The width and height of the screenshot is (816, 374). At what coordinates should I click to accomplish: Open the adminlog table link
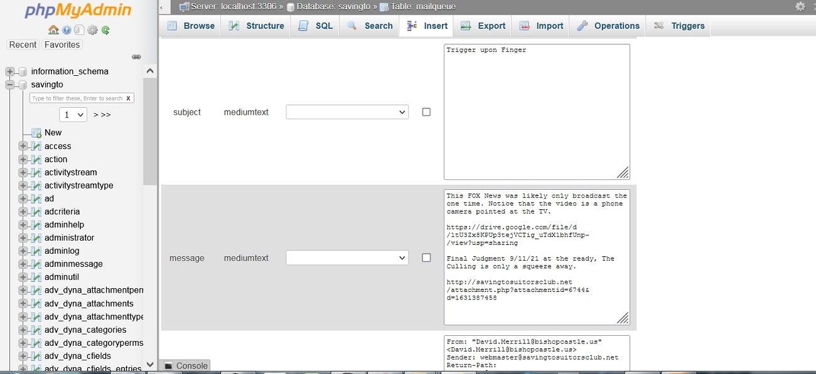click(62, 251)
